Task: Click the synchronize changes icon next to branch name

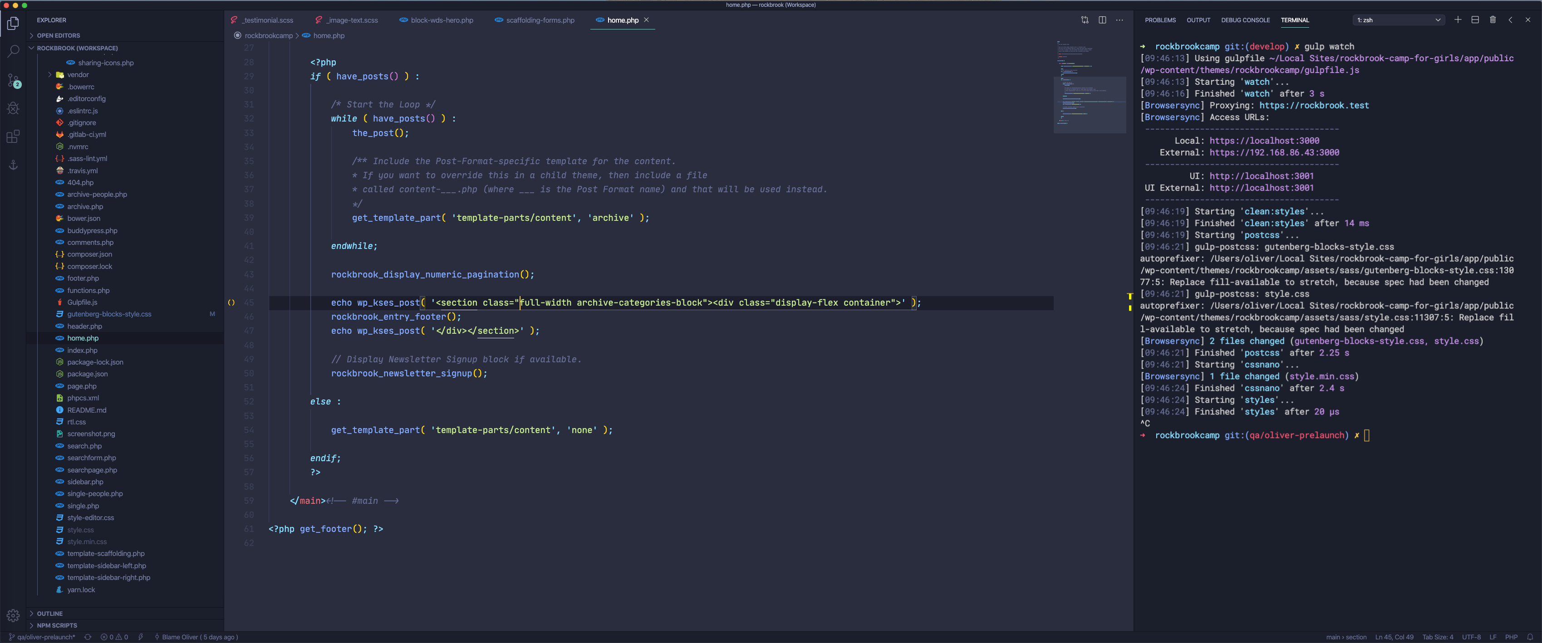Action: [x=88, y=637]
